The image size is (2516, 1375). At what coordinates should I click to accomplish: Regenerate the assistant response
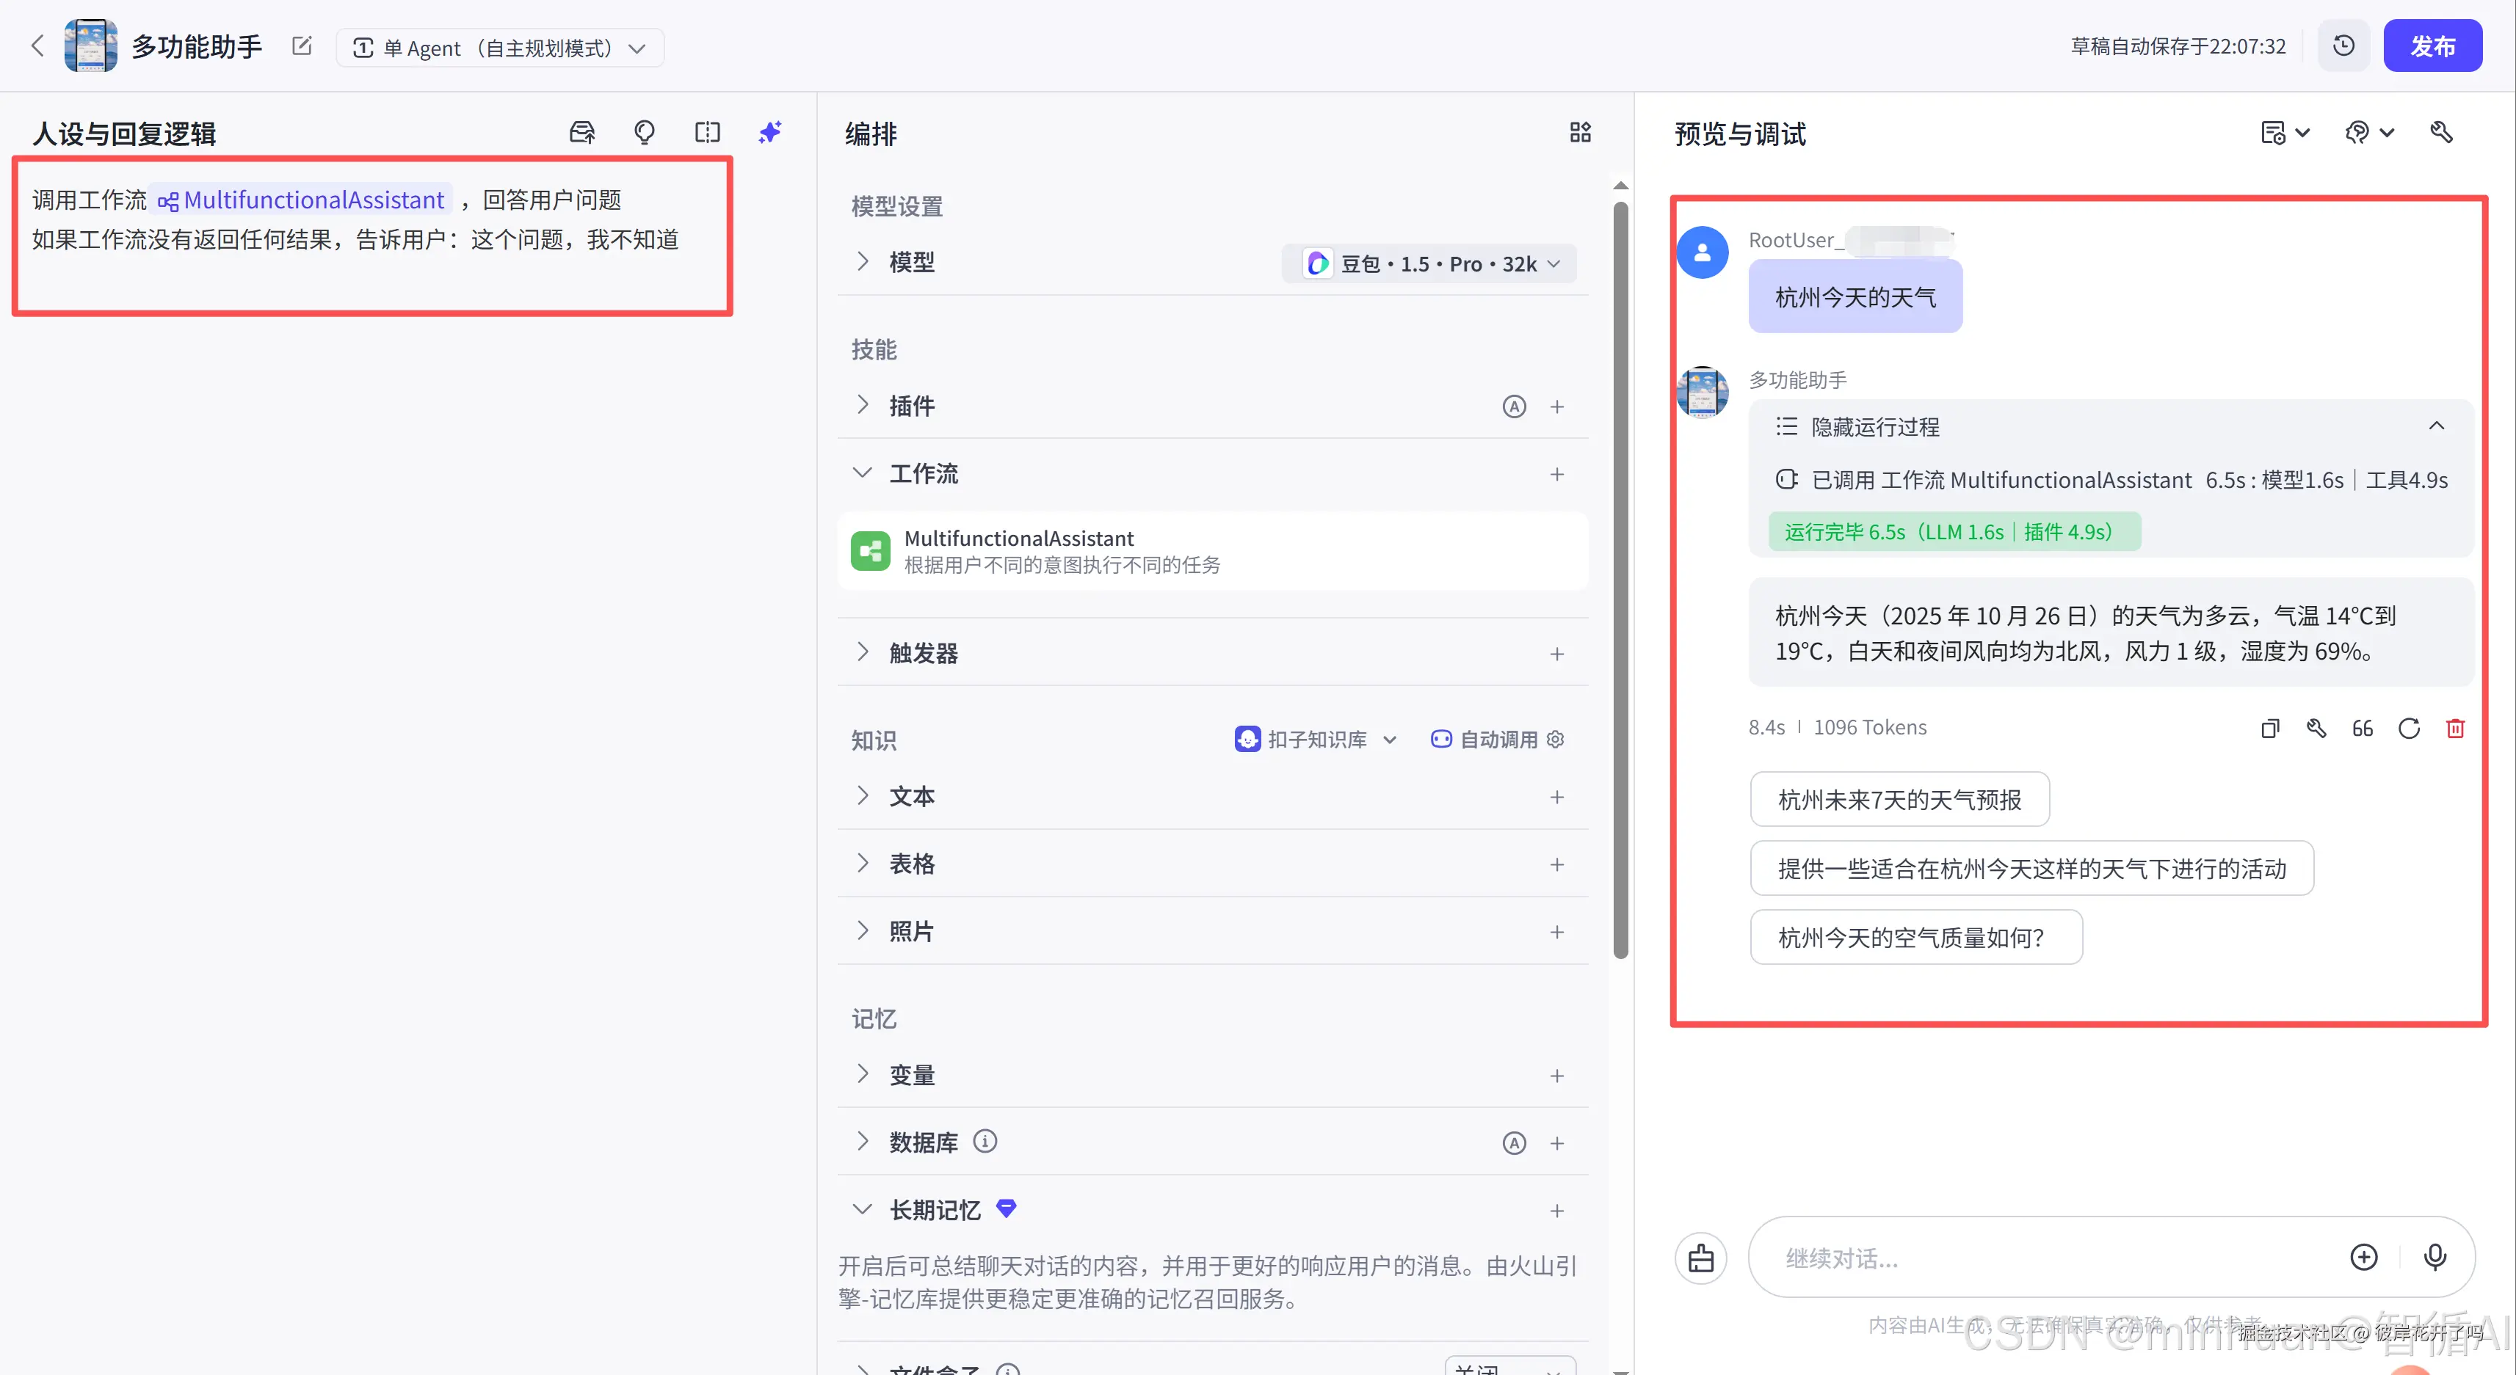(x=2409, y=728)
